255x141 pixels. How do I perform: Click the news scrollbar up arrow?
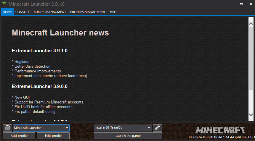pos(251,24)
